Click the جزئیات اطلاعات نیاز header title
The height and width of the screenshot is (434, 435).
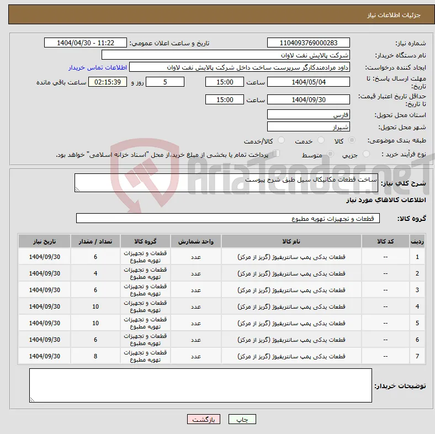[x=394, y=15]
